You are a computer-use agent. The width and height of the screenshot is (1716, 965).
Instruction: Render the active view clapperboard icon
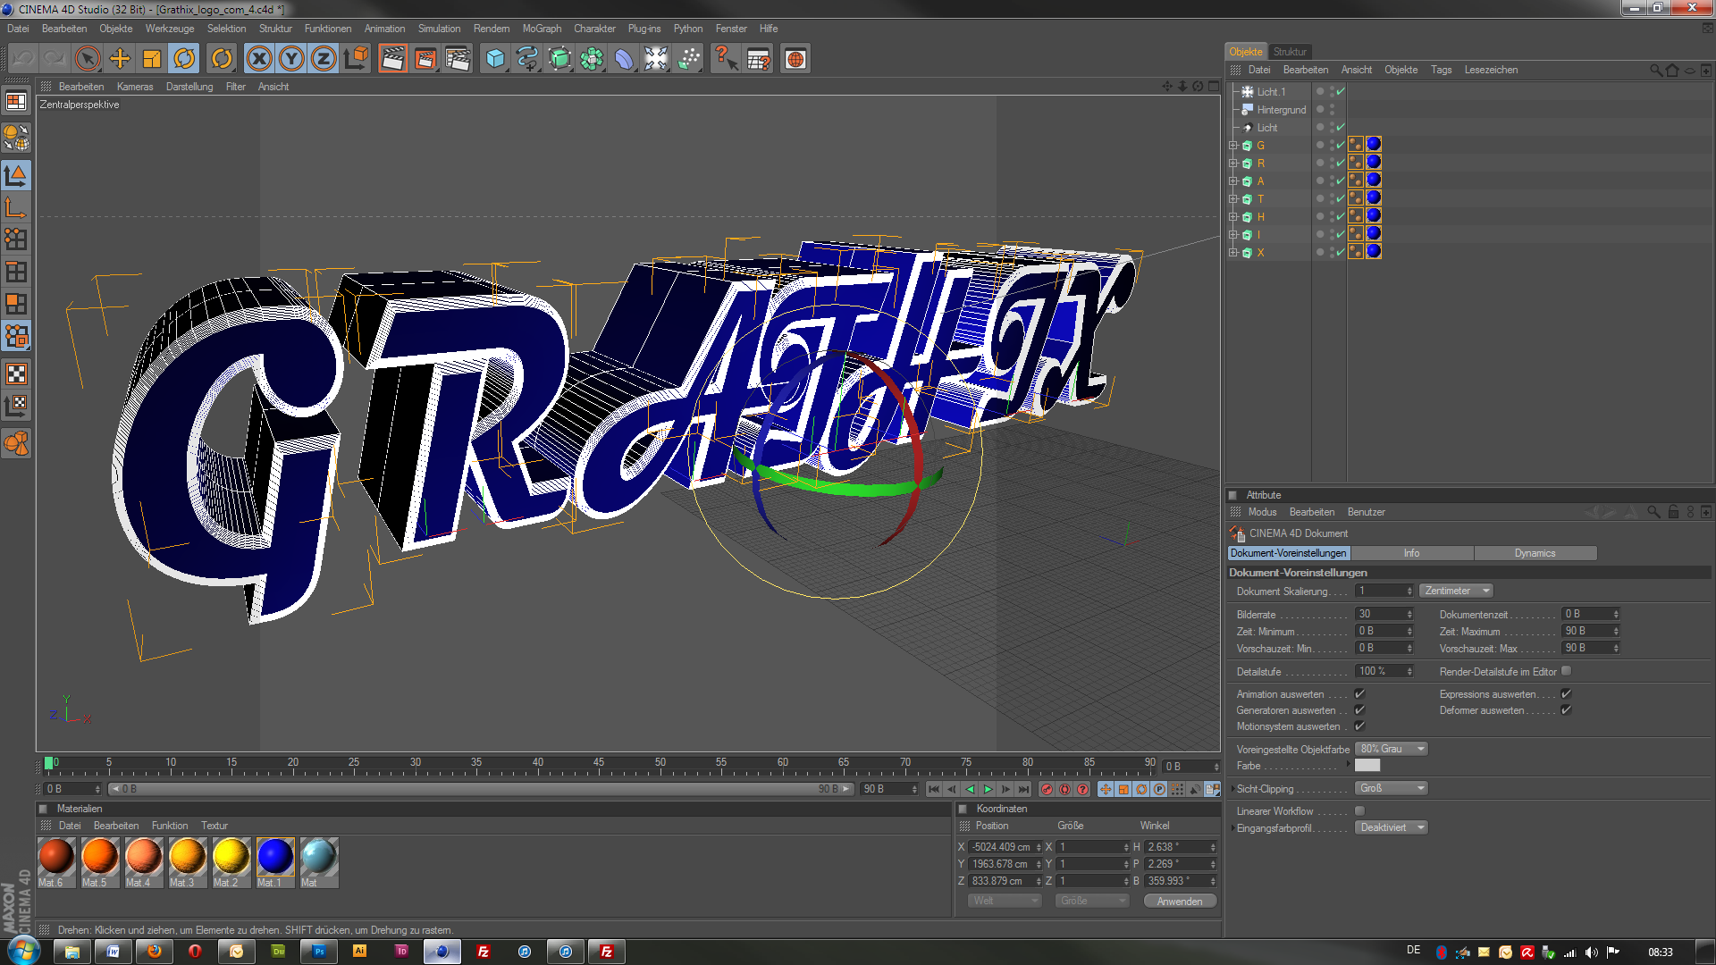click(x=392, y=59)
